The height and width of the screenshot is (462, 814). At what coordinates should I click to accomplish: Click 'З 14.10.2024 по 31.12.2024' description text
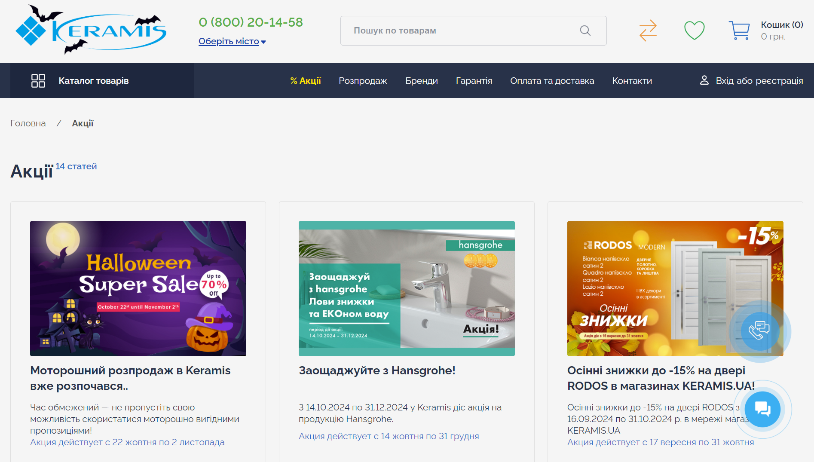(x=400, y=413)
